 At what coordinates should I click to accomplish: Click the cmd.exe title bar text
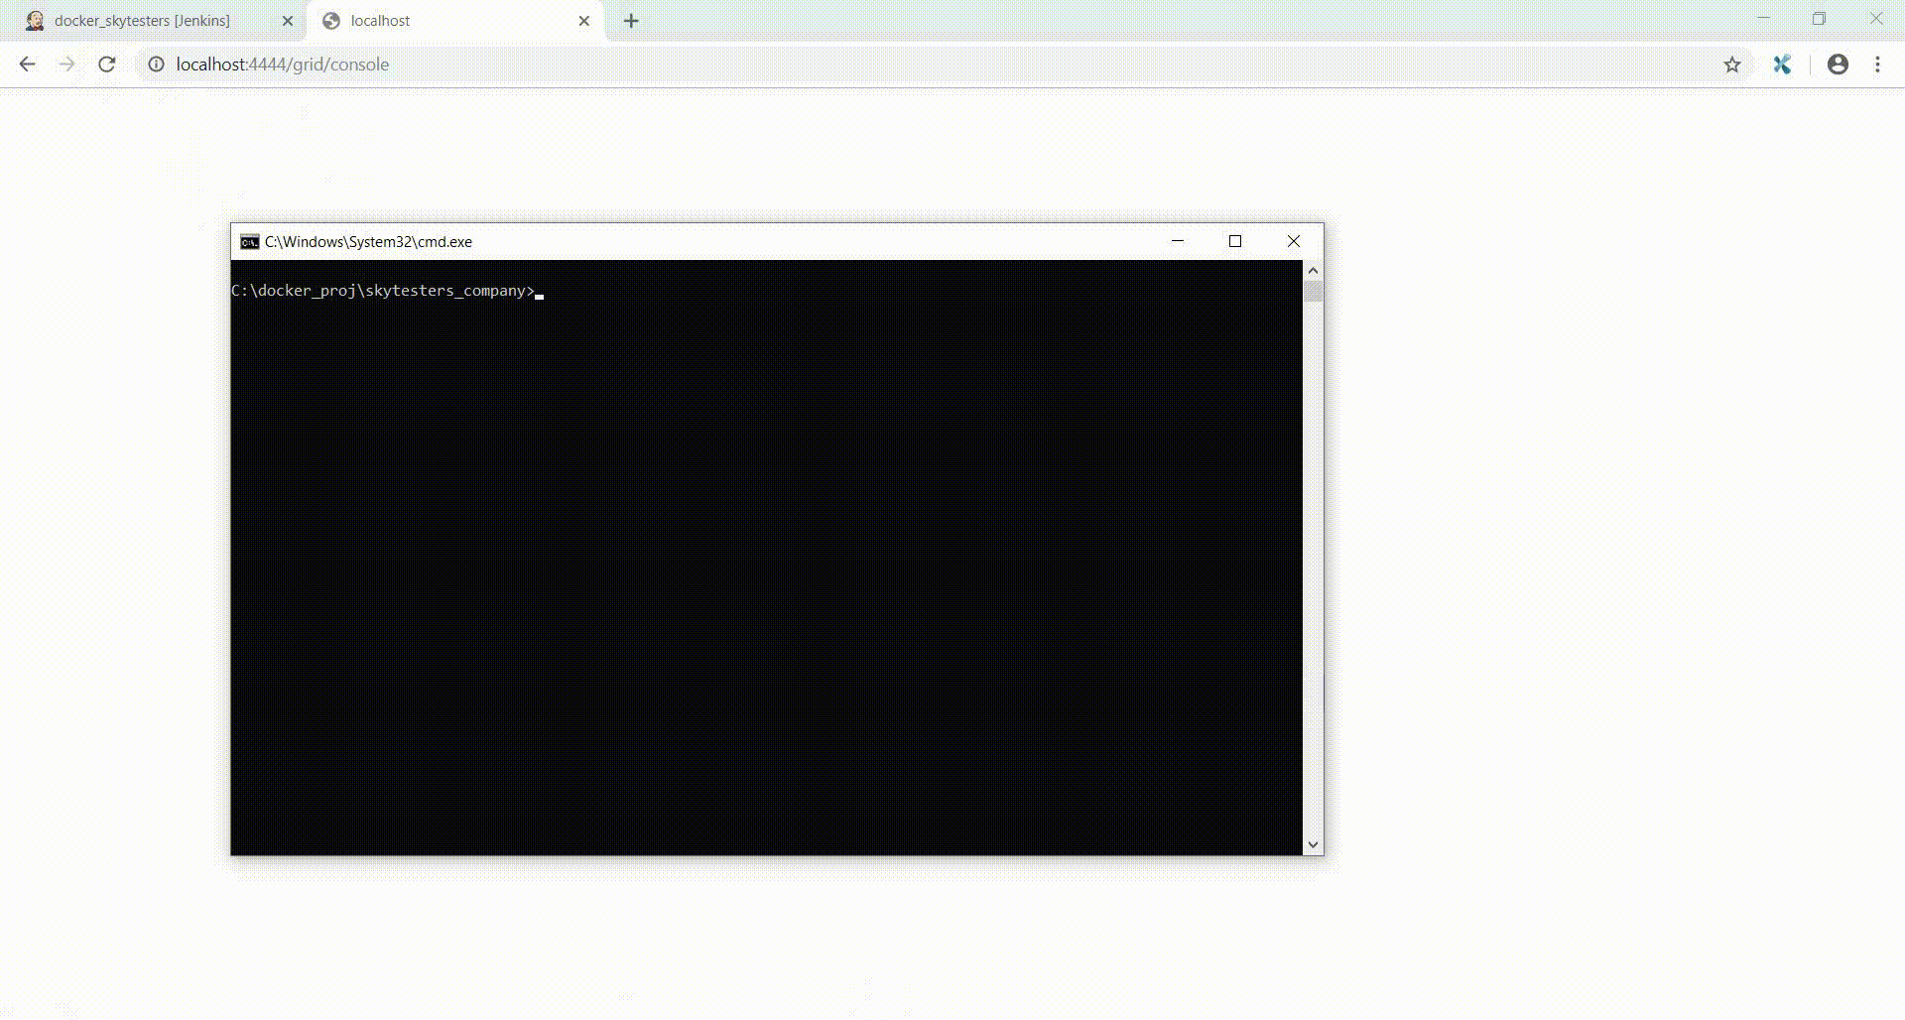[x=368, y=242]
